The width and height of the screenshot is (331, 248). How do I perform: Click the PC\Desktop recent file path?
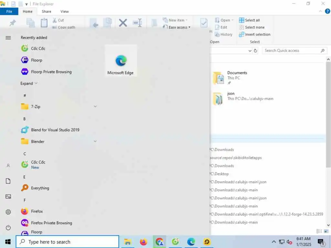tap(219, 174)
